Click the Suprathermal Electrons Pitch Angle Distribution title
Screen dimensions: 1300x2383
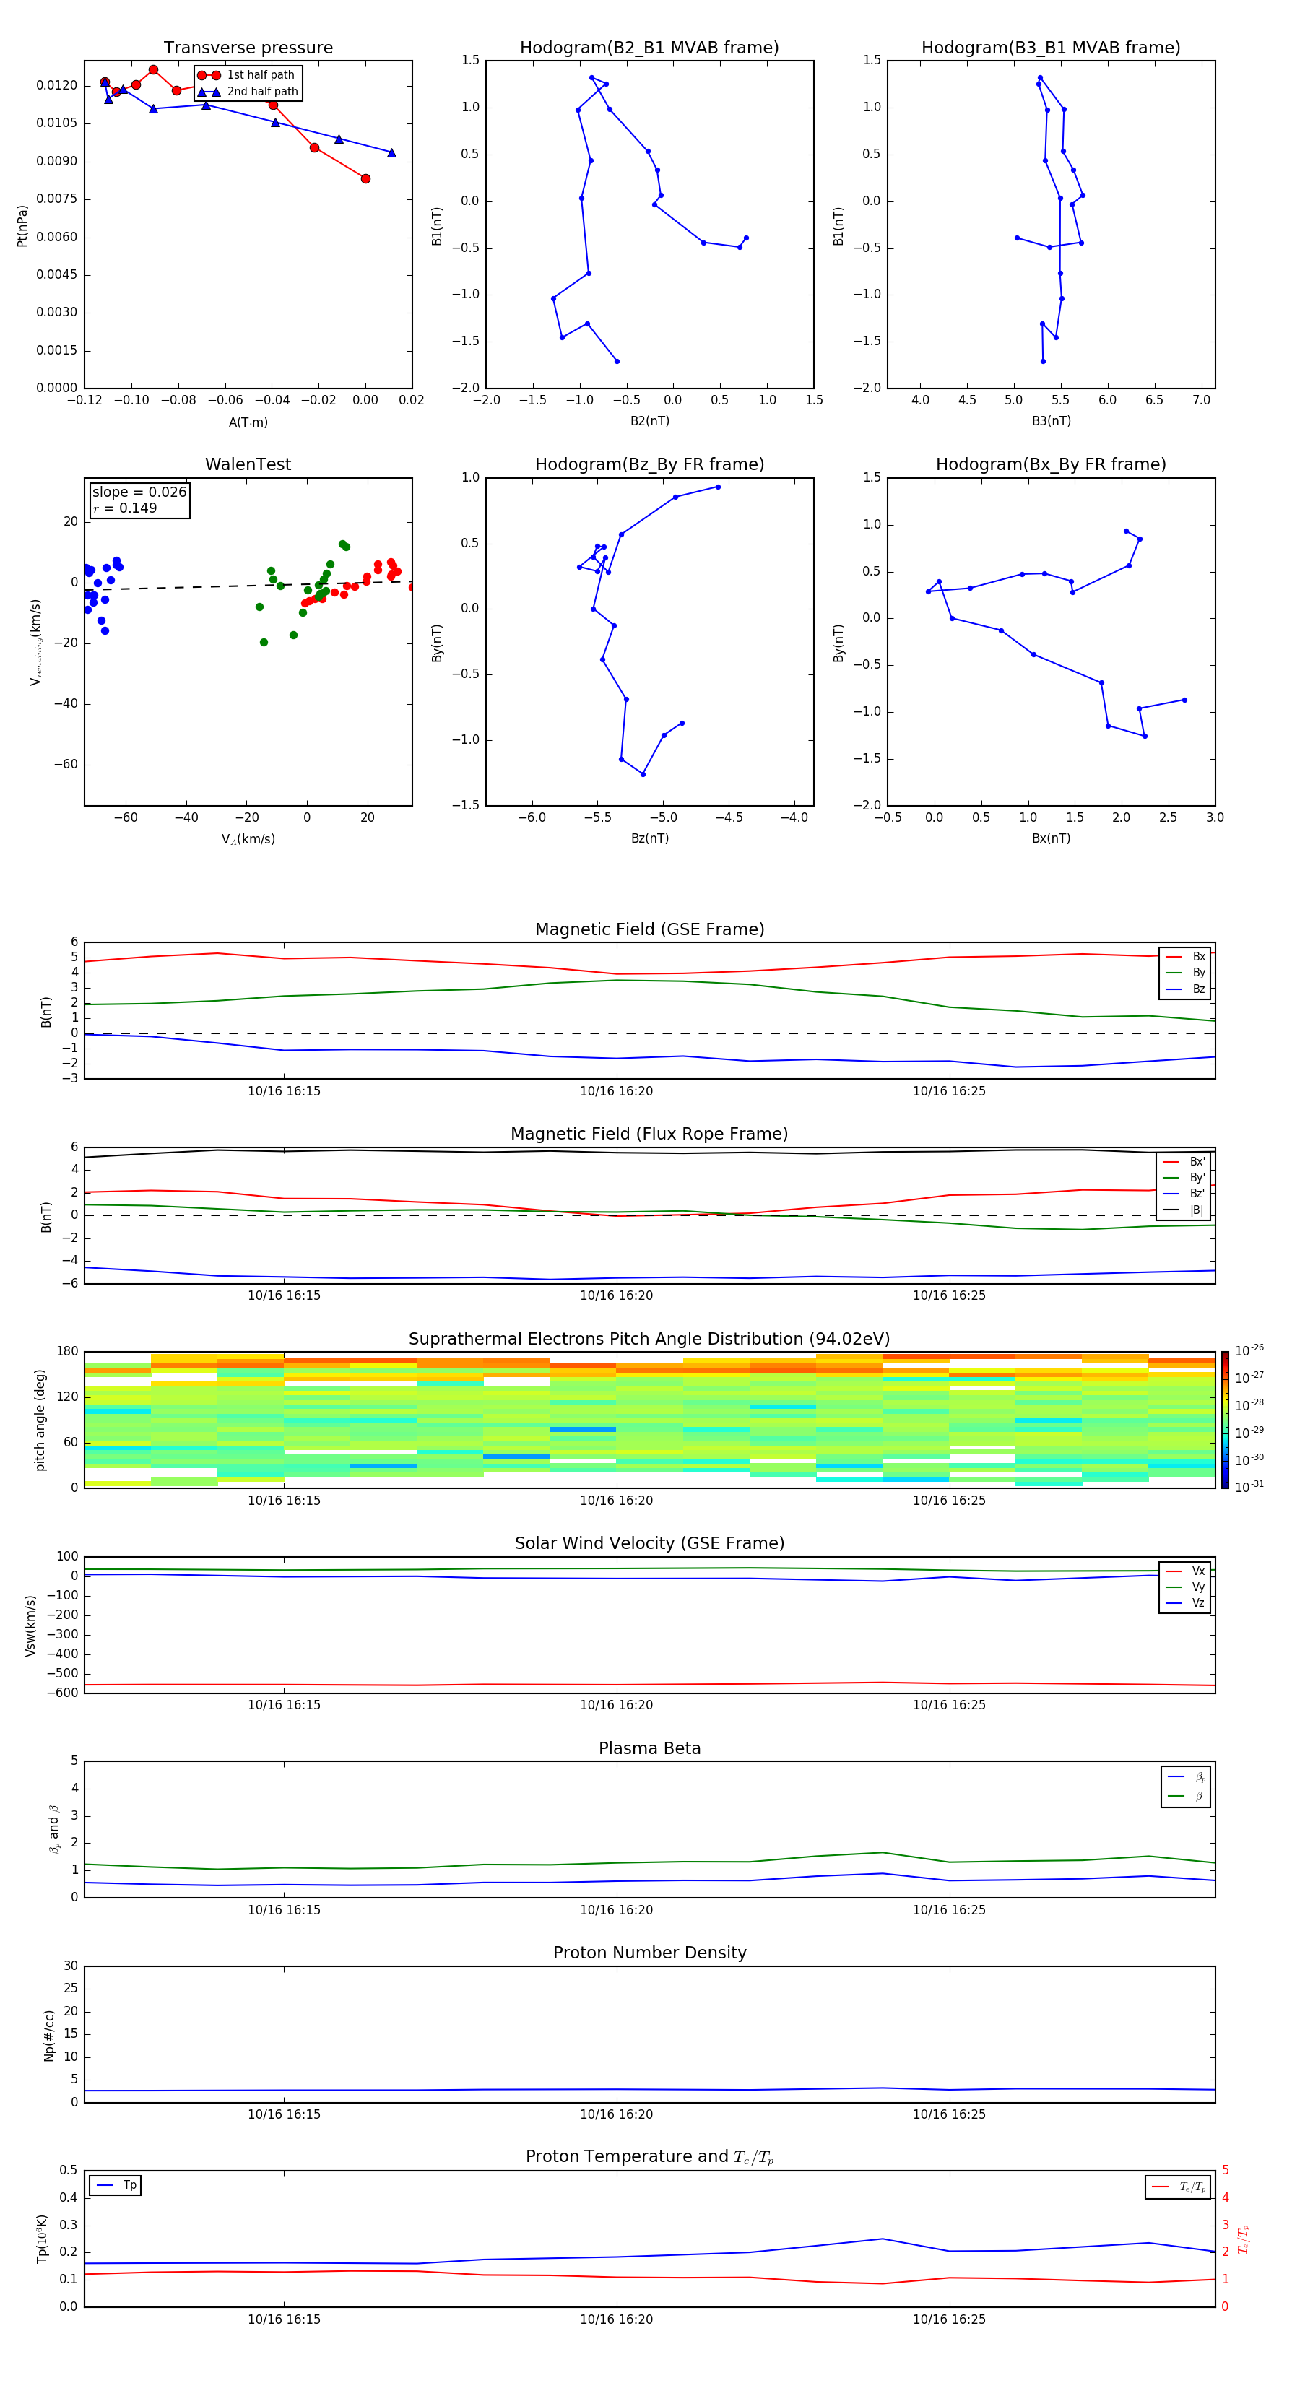point(649,1339)
